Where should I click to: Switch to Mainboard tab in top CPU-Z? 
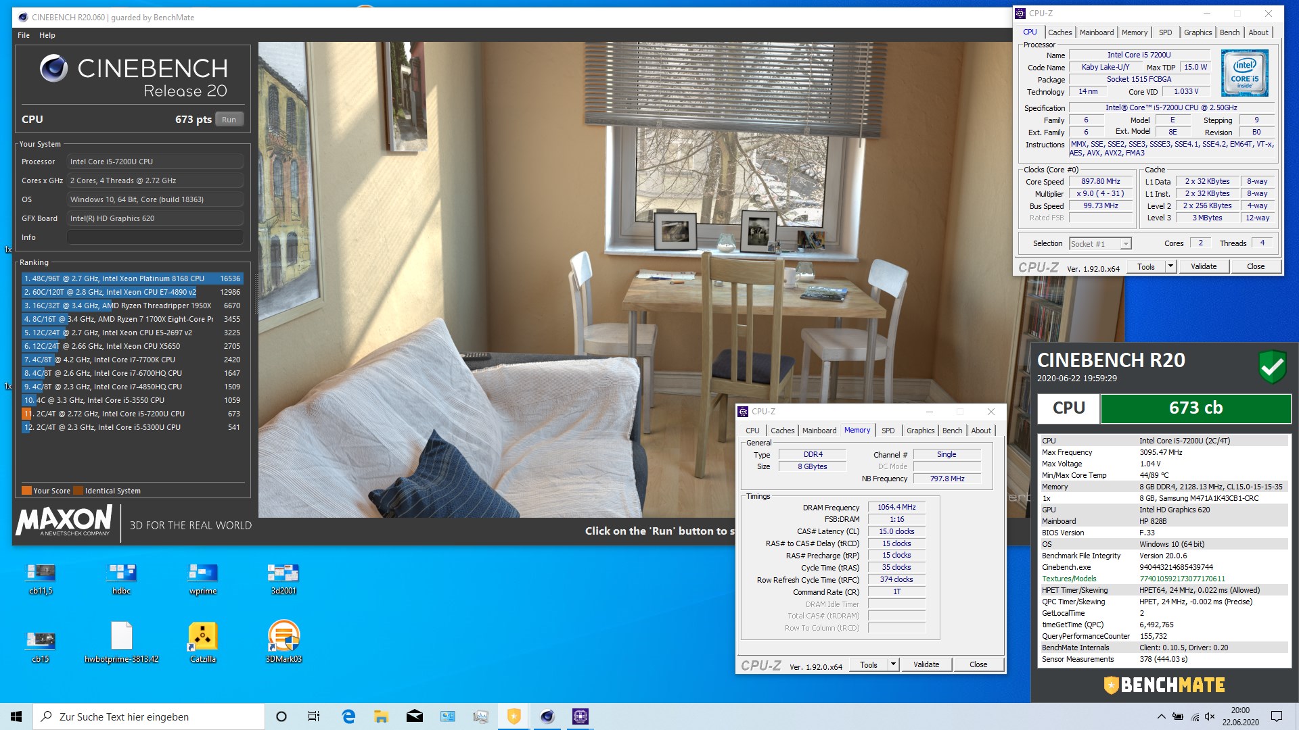(x=1096, y=32)
